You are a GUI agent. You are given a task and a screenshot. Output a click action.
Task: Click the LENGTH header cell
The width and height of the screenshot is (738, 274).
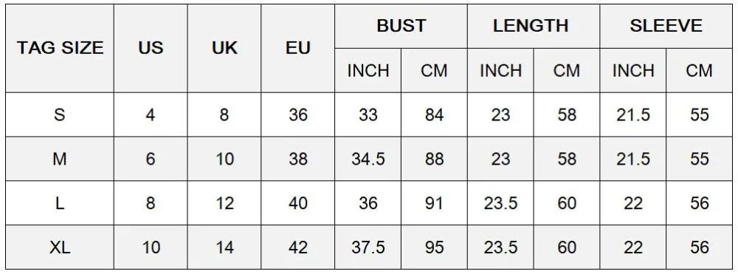[534, 26]
